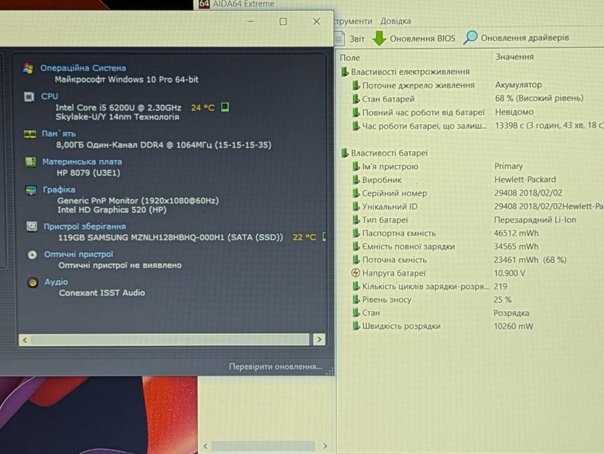Click the Windows logo icon beside Операційна Система
604x454 pixels.
coord(28,68)
